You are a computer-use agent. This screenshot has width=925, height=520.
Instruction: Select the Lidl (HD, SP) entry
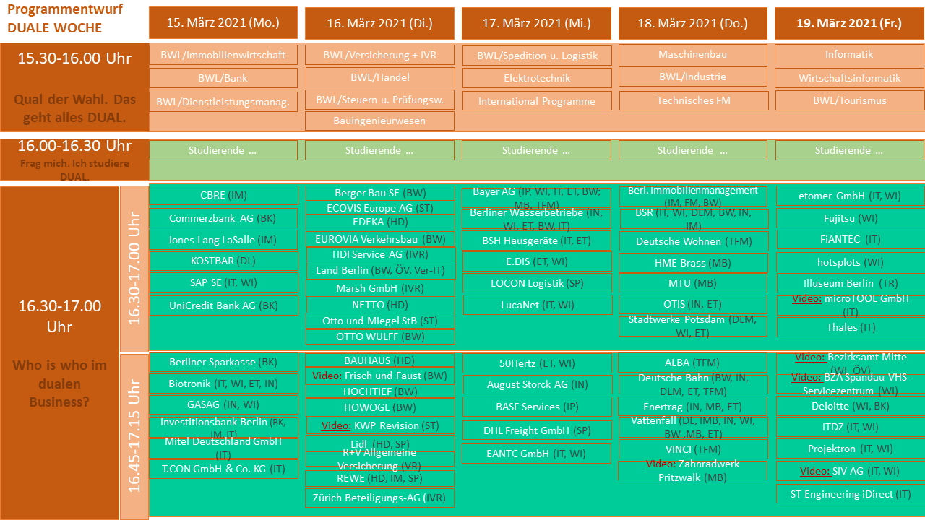(x=380, y=443)
